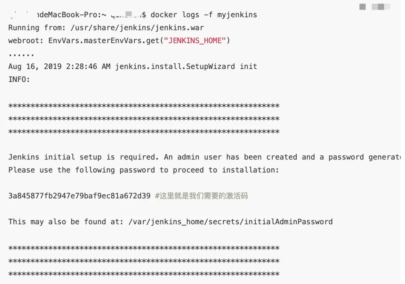Click the gray Chinese comment after the password
Screen dimensions: 405x284
tap(201, 195)
